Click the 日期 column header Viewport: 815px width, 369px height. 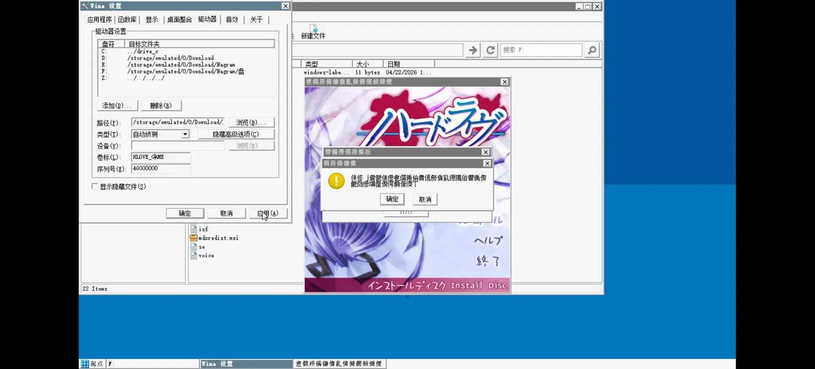[409, 64]
